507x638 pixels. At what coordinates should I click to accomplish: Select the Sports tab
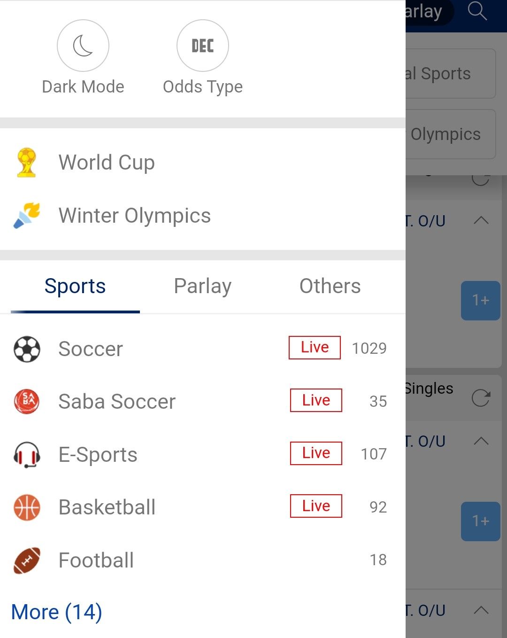click(x=75, y=286)
